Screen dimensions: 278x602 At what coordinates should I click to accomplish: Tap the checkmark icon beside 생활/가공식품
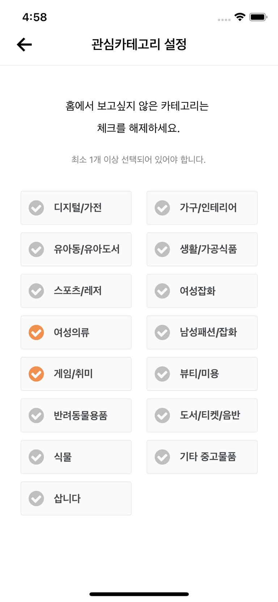(x=162, y=249)
